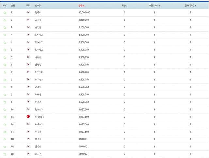The width and height of the screenshot is (209, 158).
Task: Click the favorite star for 강정현
Action: (5, 20)
